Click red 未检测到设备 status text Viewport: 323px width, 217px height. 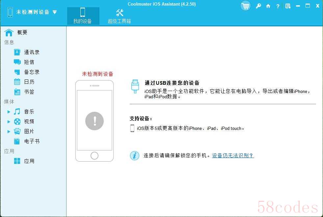pyautogui.click(x=98, y=74)
